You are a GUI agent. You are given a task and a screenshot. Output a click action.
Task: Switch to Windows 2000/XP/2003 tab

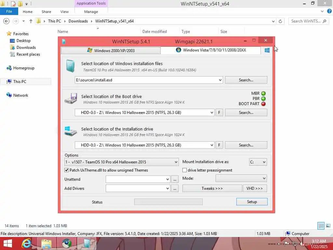111,50
